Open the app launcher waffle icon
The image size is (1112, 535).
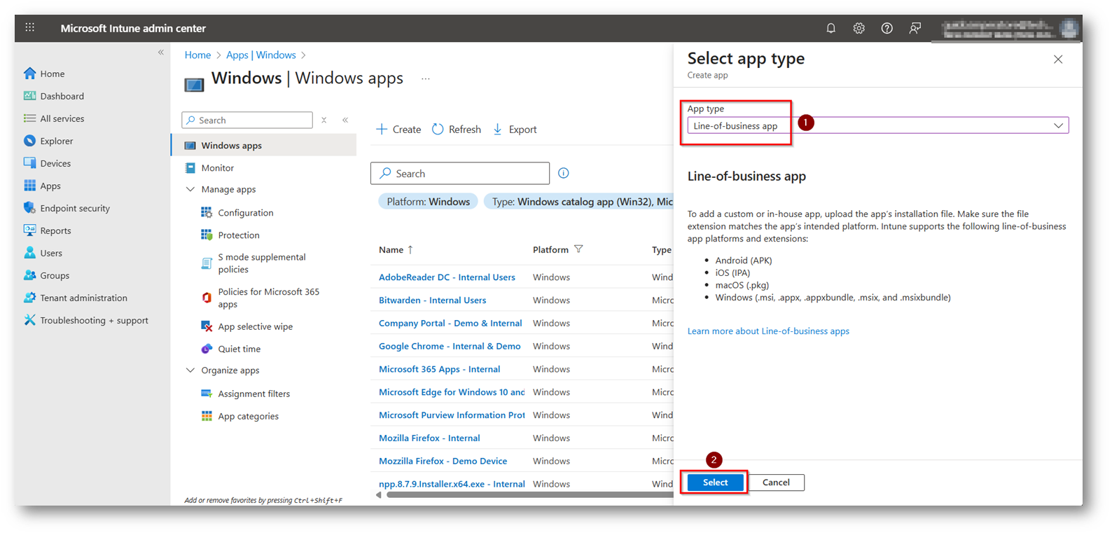(29, 27)
